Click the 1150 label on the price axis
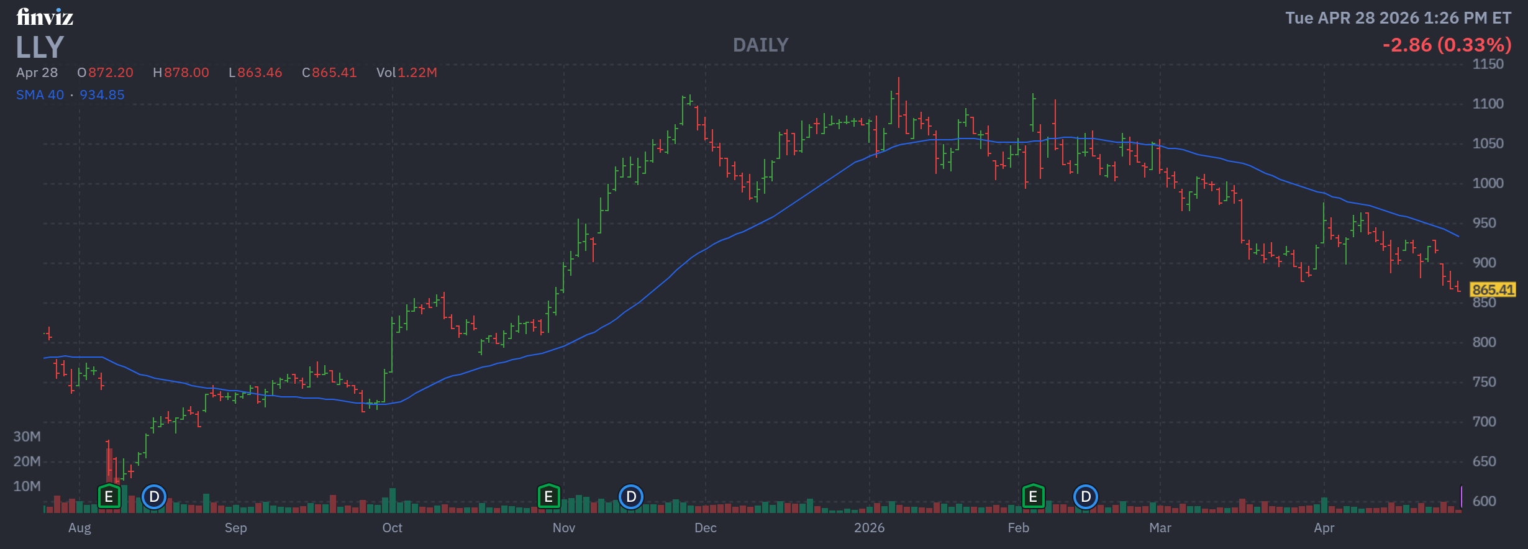This screenshot has height=549, width=1528. [1488, 64]
